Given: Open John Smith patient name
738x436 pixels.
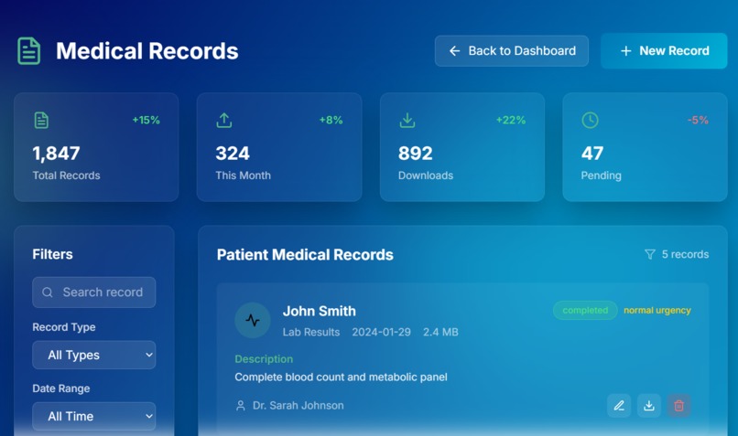Looking at the screenshot, I should click(x=320, y=311).
